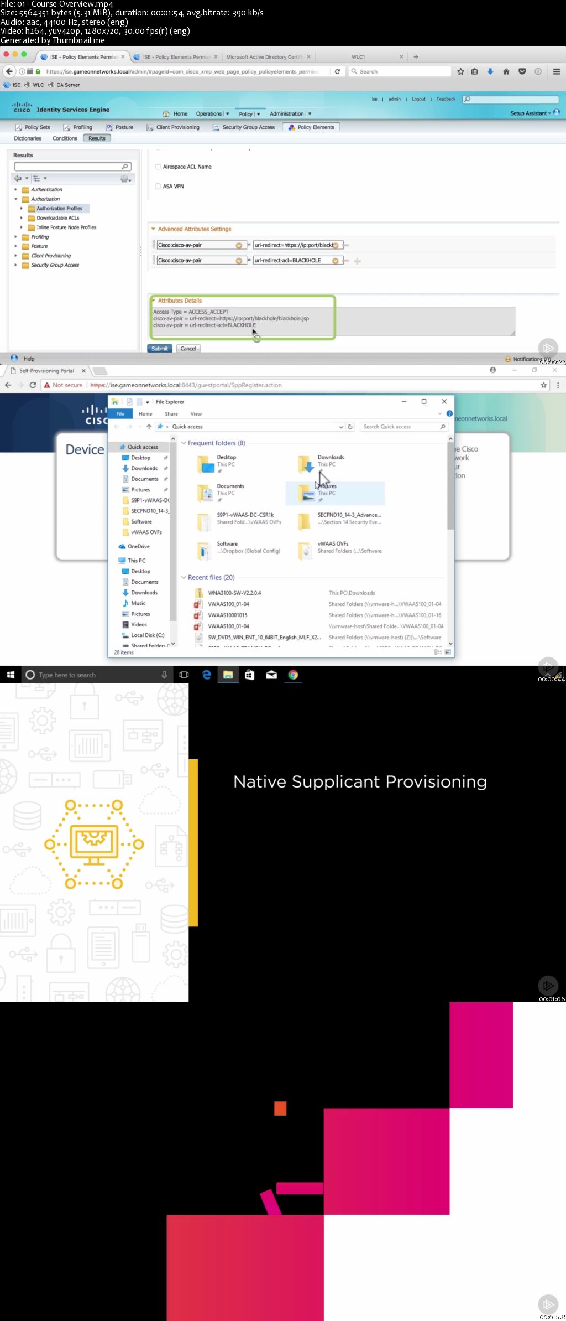This screenshot has height=1321, width=566.
Task: Open the File Explorer help question icon
Action: [x=449, y=413]
